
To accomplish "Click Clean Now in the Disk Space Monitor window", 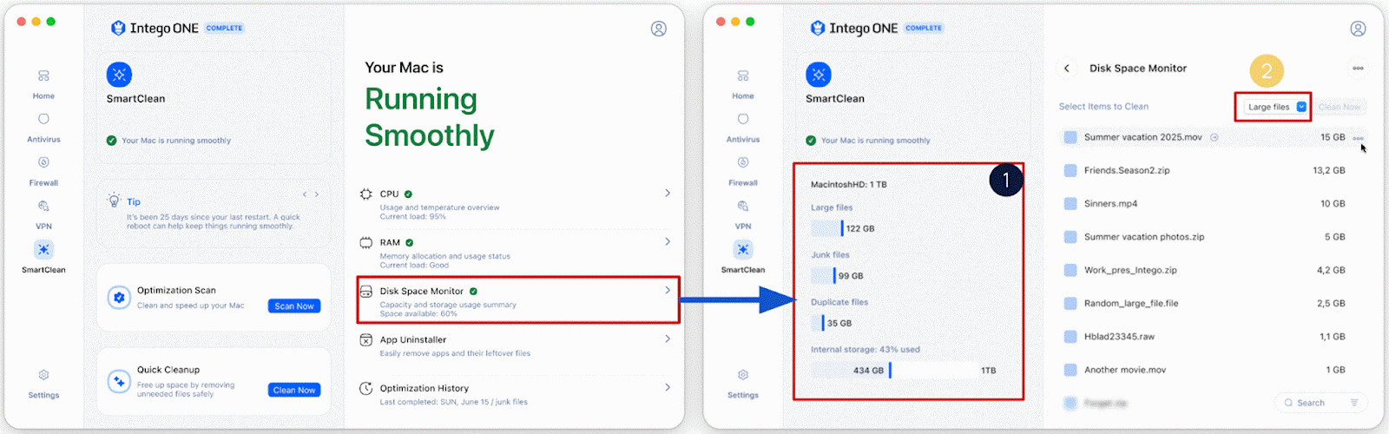I will [1340, 107].
